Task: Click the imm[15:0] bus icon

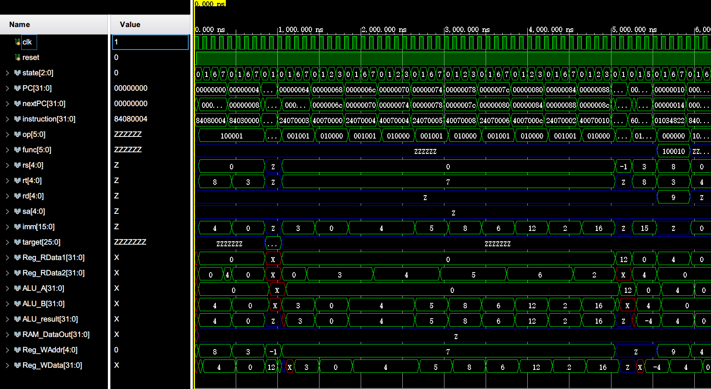Action: (x=17, y=227)
